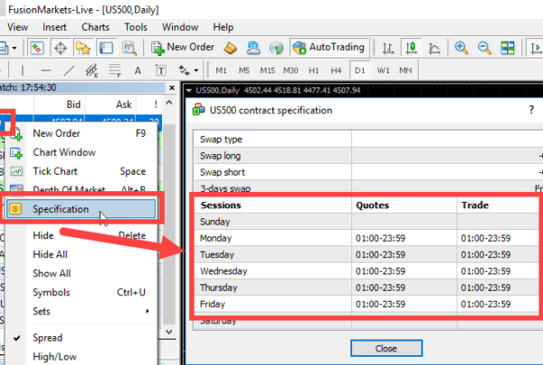This screenshot has height=365, width=543.
Task: Zoom out on the chart
Action: pyautogui.click(x=484, y=48)
